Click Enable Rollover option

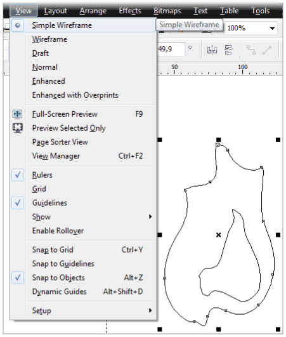coord(83,230)
